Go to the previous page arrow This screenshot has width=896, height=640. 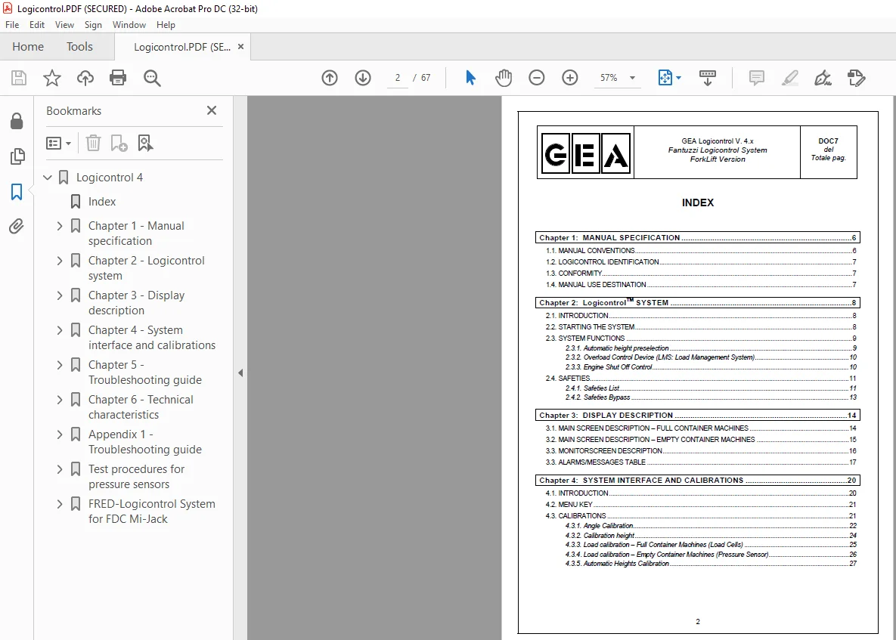coord(330,78)
